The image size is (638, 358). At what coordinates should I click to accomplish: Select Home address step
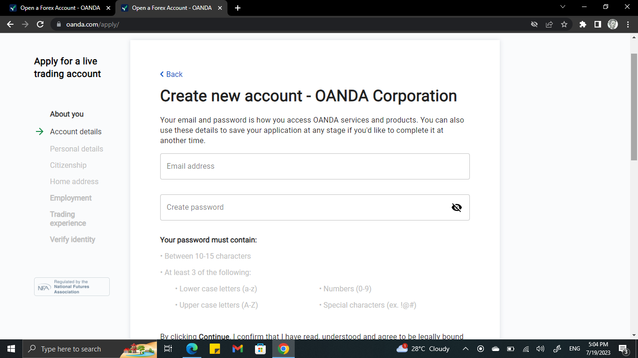coord(74,182)
